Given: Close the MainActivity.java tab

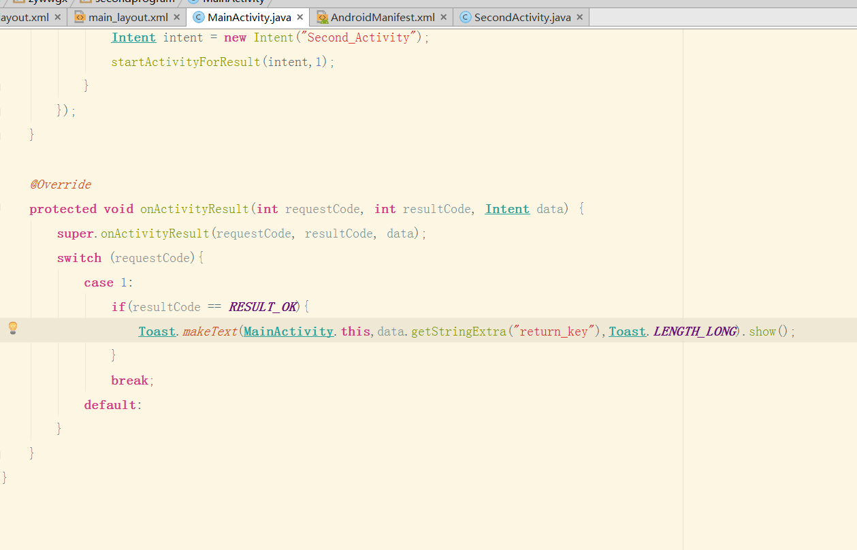Looking at the screenshot, I should (300, 17).
